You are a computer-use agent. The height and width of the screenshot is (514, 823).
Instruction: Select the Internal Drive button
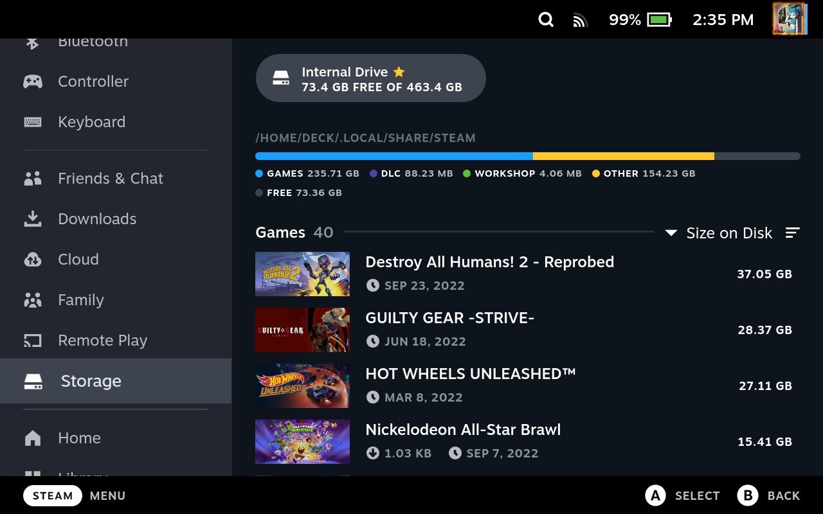click(370, 78)
